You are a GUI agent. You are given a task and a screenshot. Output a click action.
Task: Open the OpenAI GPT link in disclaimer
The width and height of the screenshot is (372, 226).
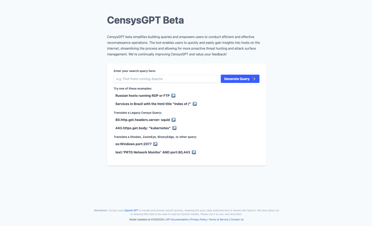(131, 210)
